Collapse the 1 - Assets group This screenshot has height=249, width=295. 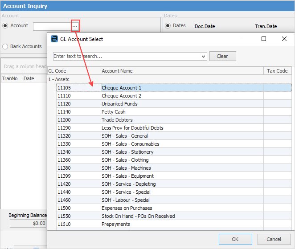click(x=59, y=79)
